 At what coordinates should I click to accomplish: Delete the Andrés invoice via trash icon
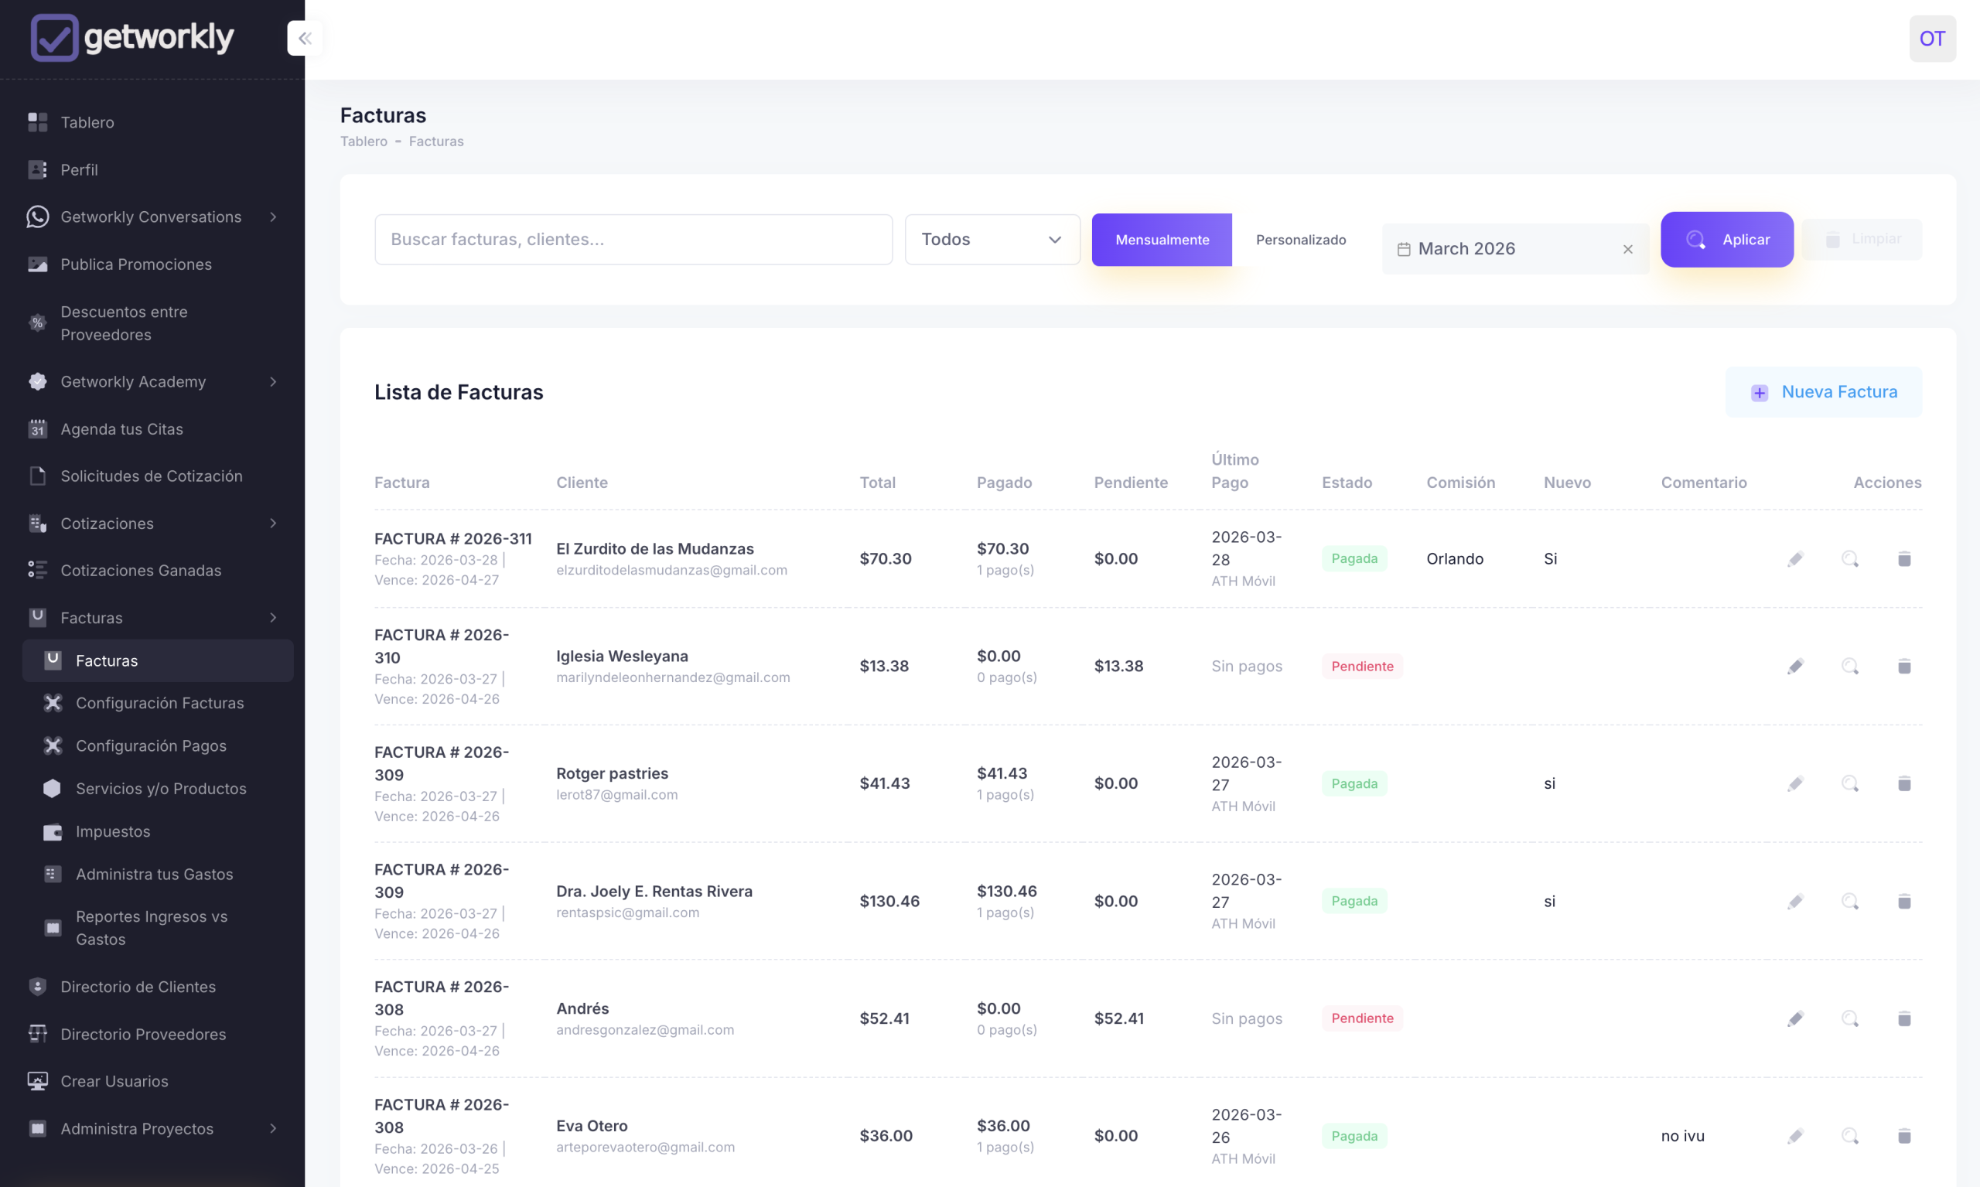(1904, 1018)
